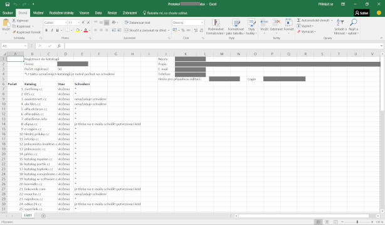Screen dimensions: 385x225
Task: Open Seřadit a filtrovat sort tool
Action: click(x=340, y=27)
